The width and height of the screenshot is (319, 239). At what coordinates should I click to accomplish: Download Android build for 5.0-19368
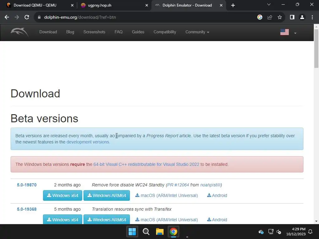pos(217,220)
